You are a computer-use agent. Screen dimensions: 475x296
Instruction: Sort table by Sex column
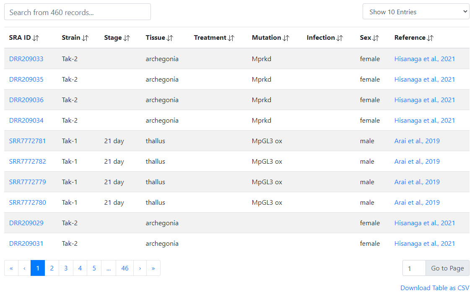pos(376,38)
